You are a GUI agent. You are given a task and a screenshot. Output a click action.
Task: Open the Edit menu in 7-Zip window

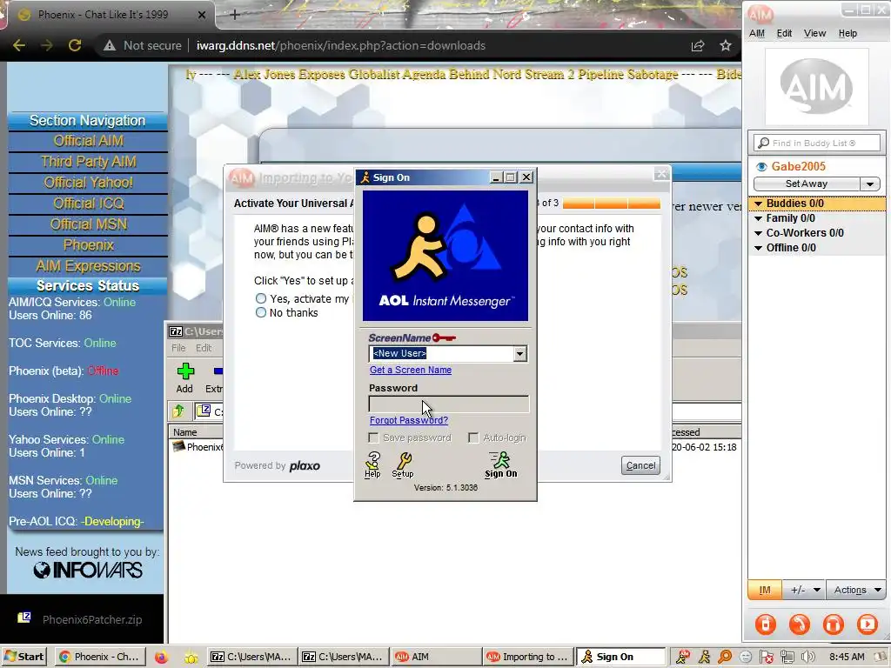[x=204, y=348]
